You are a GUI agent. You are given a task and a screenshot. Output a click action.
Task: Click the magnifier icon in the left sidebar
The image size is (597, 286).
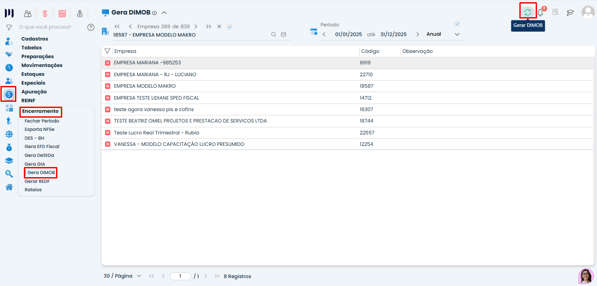9,174
